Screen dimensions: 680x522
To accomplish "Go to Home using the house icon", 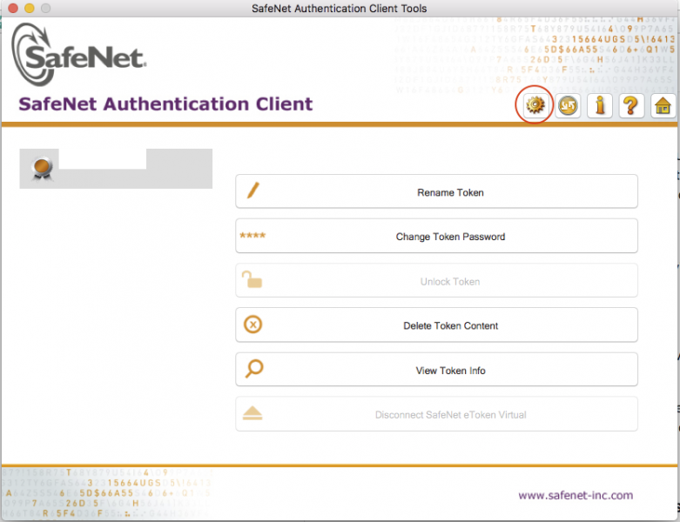I will [663, 105].
